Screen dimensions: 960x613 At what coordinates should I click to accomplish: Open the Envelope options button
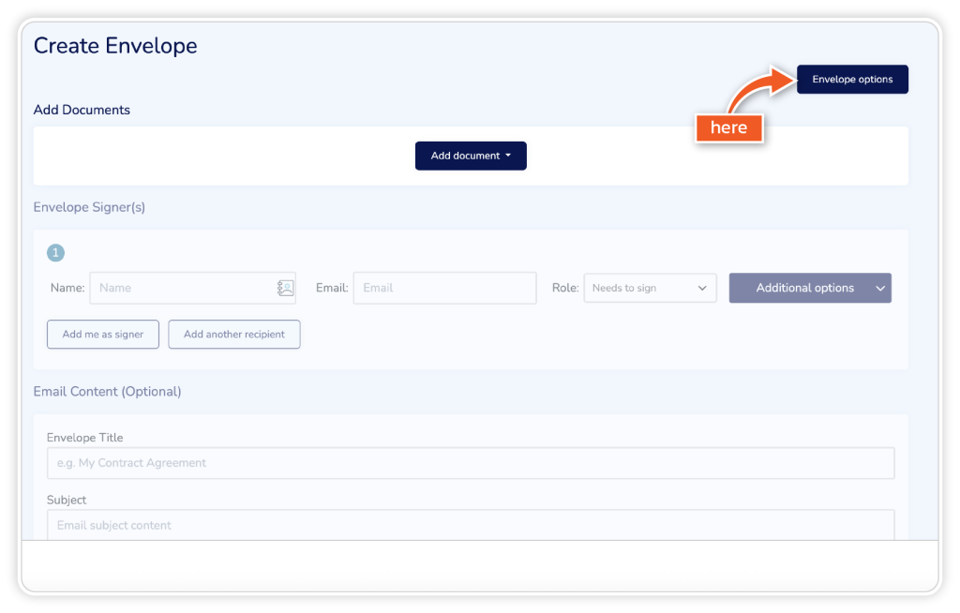click(852, 80)
